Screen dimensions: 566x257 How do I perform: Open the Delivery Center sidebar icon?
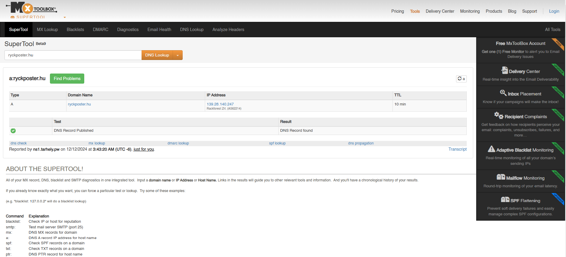[505, 70]
